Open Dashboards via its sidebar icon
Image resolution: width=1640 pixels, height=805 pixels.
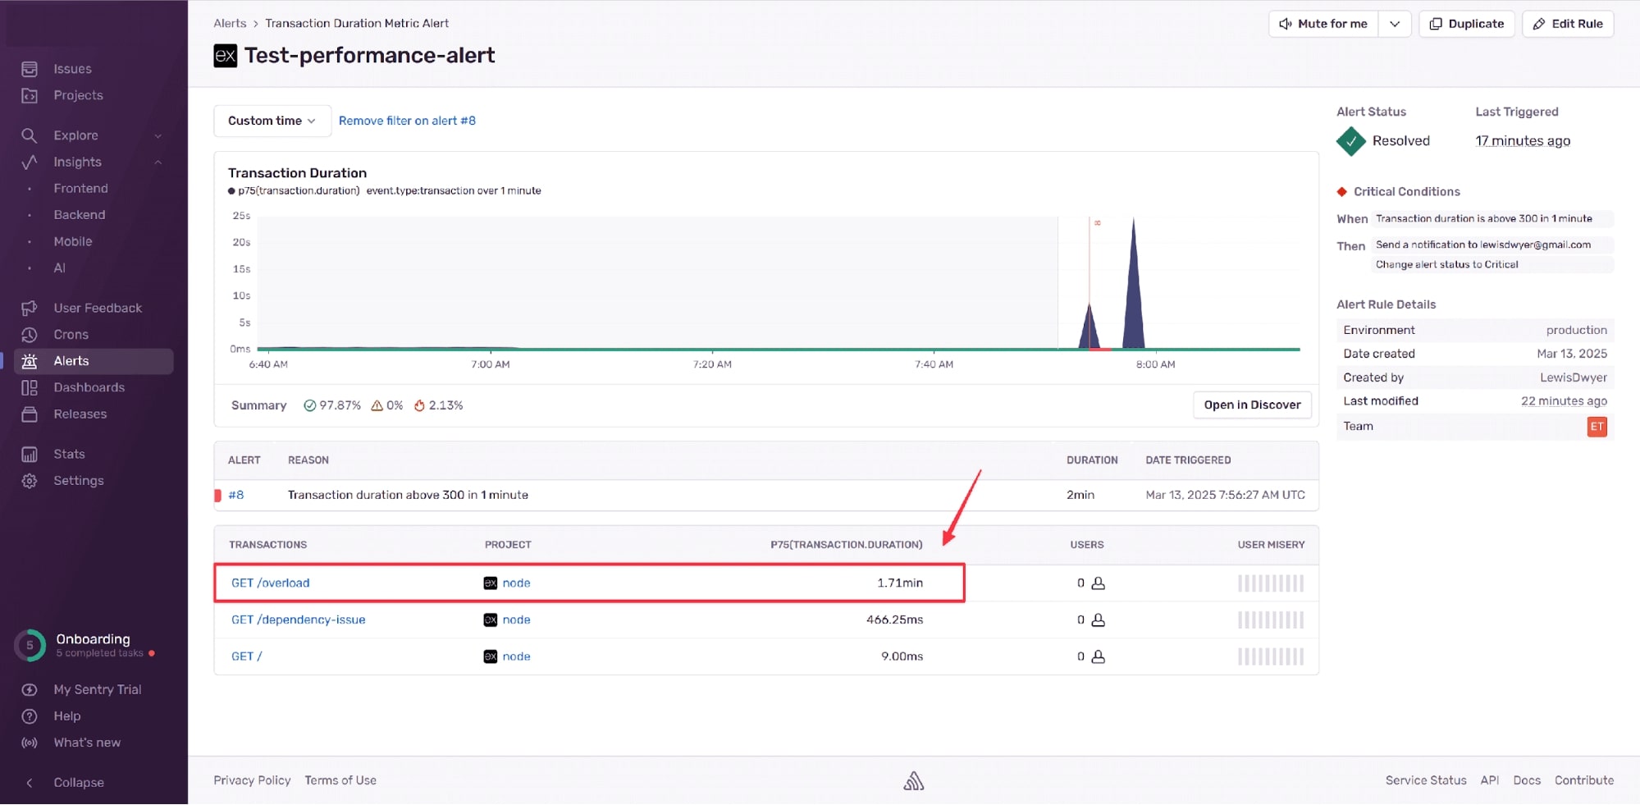click(x=30, y=387)
